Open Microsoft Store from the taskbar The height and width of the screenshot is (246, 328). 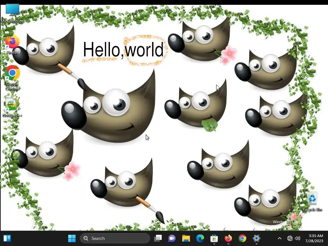pyautogui.click(x=214, y=238)
